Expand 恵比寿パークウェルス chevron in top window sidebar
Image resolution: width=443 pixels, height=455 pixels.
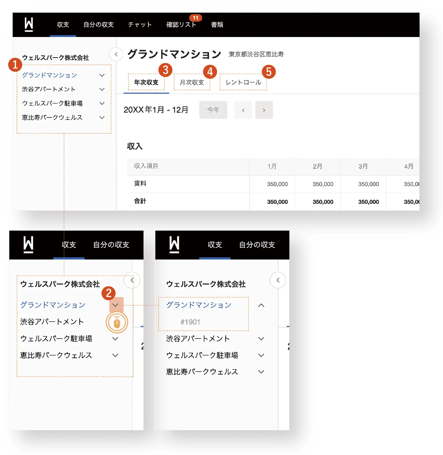102,117
